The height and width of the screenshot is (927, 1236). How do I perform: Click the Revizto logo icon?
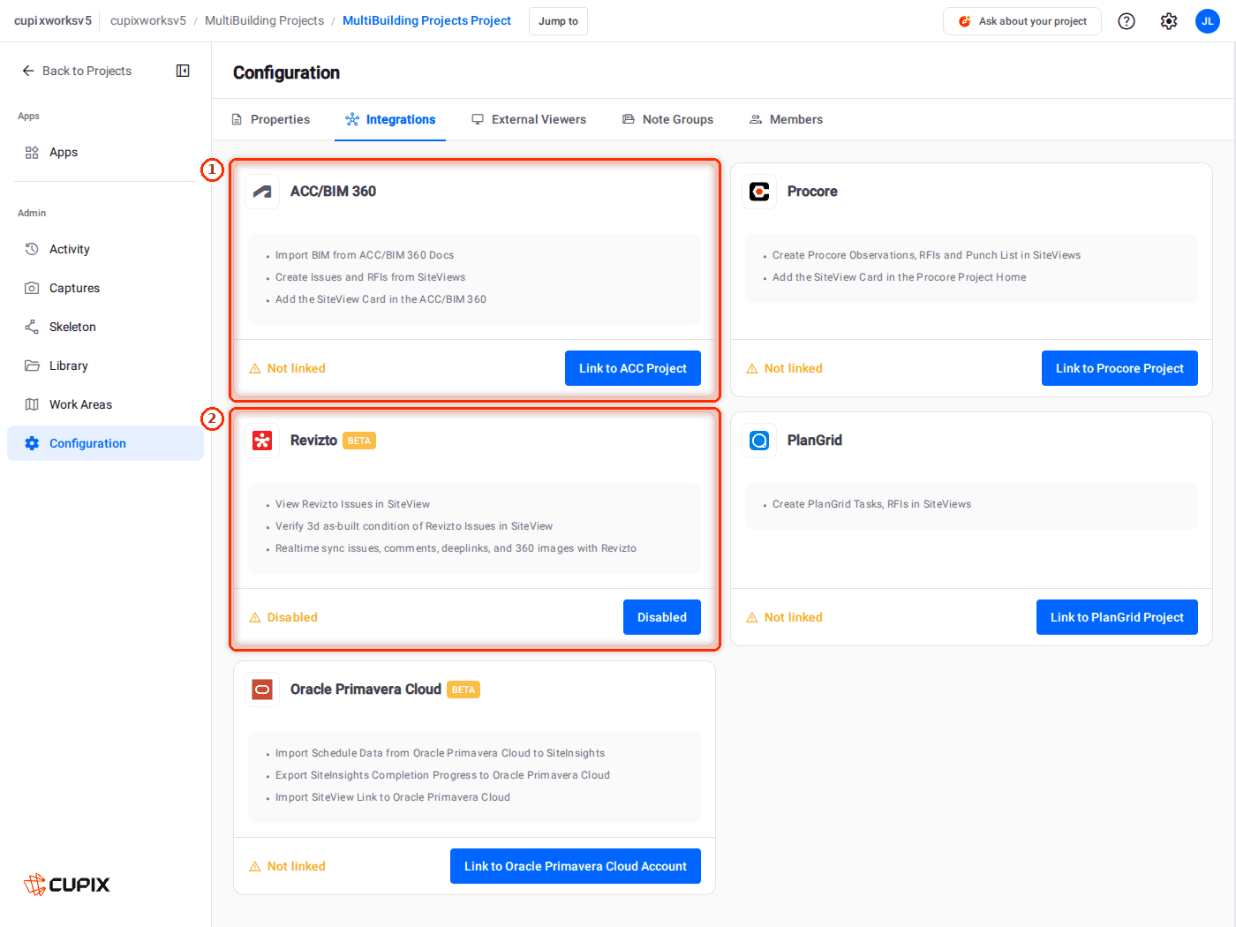[x=262, y=441]
